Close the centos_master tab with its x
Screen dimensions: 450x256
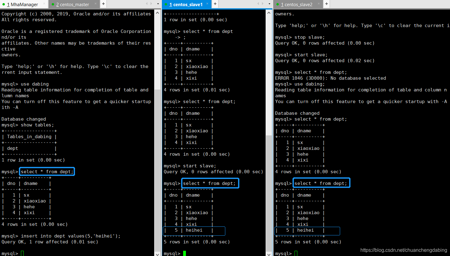tap(95, 4)
